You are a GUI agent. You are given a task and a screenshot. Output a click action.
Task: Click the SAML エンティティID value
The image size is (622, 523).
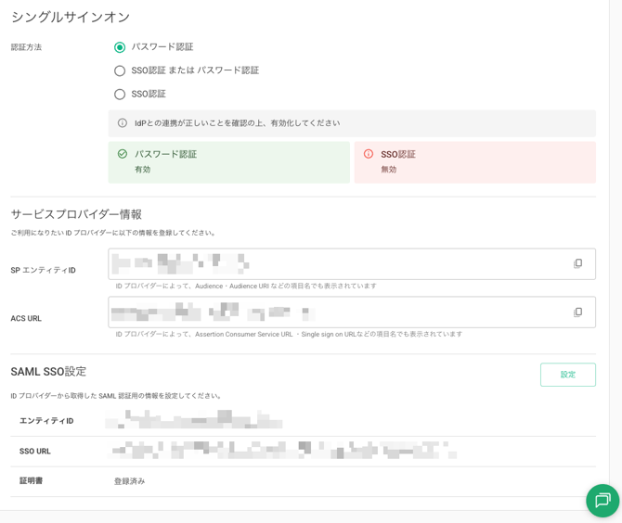click(x=195, y=421)
